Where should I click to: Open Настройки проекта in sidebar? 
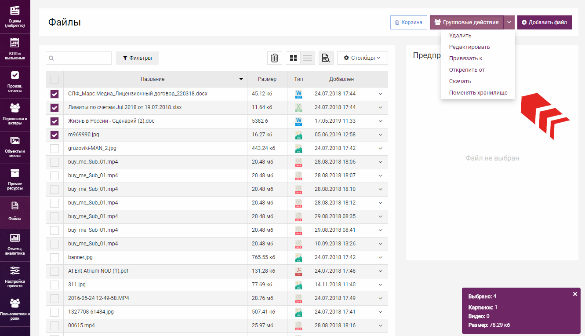pos(15,277)
